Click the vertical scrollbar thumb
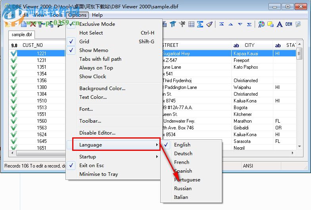The image size is (311, 210). 299,53
